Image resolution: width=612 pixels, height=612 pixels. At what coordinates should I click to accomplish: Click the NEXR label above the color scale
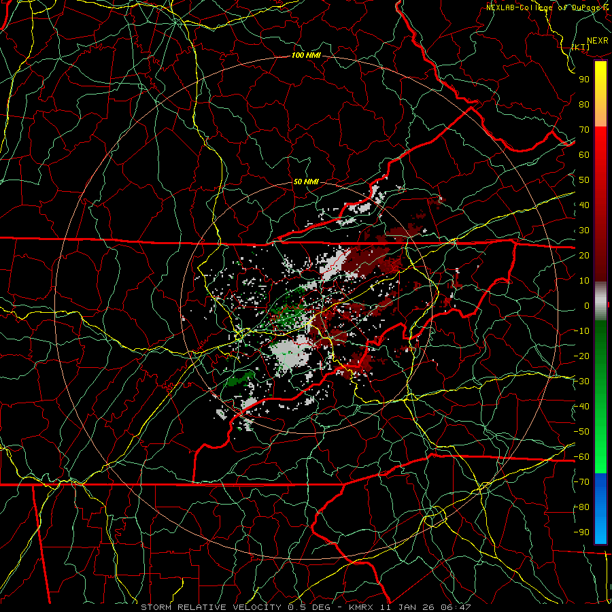click(598, 41)
